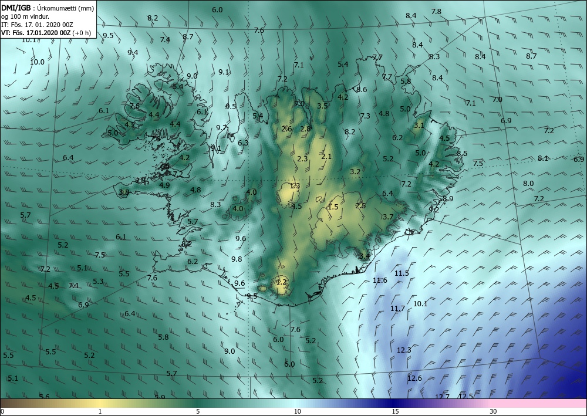
Task: Click the 5.3 value label
Action: (x=98, y=281)
